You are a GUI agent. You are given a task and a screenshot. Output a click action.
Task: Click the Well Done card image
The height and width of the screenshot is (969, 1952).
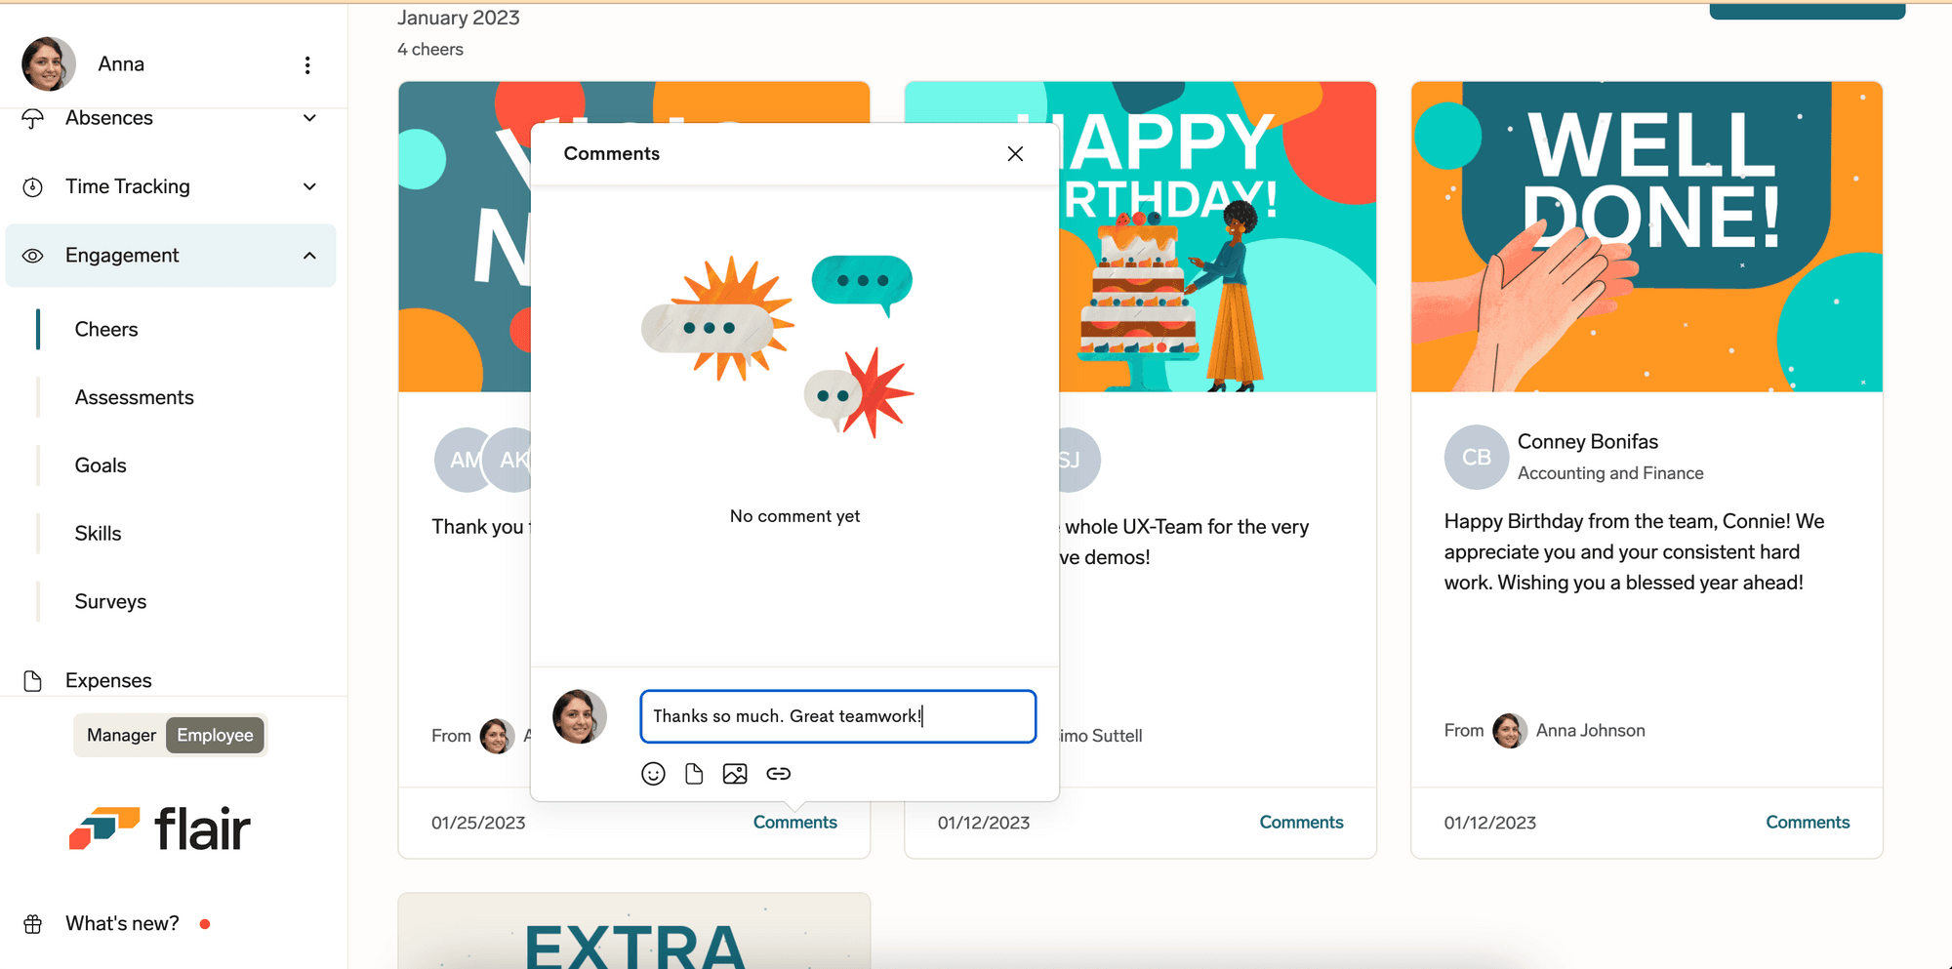[x=1647, y=236]
